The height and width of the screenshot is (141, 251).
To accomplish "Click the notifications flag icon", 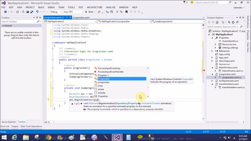I will pyautogui.click(x=184, y=2).
